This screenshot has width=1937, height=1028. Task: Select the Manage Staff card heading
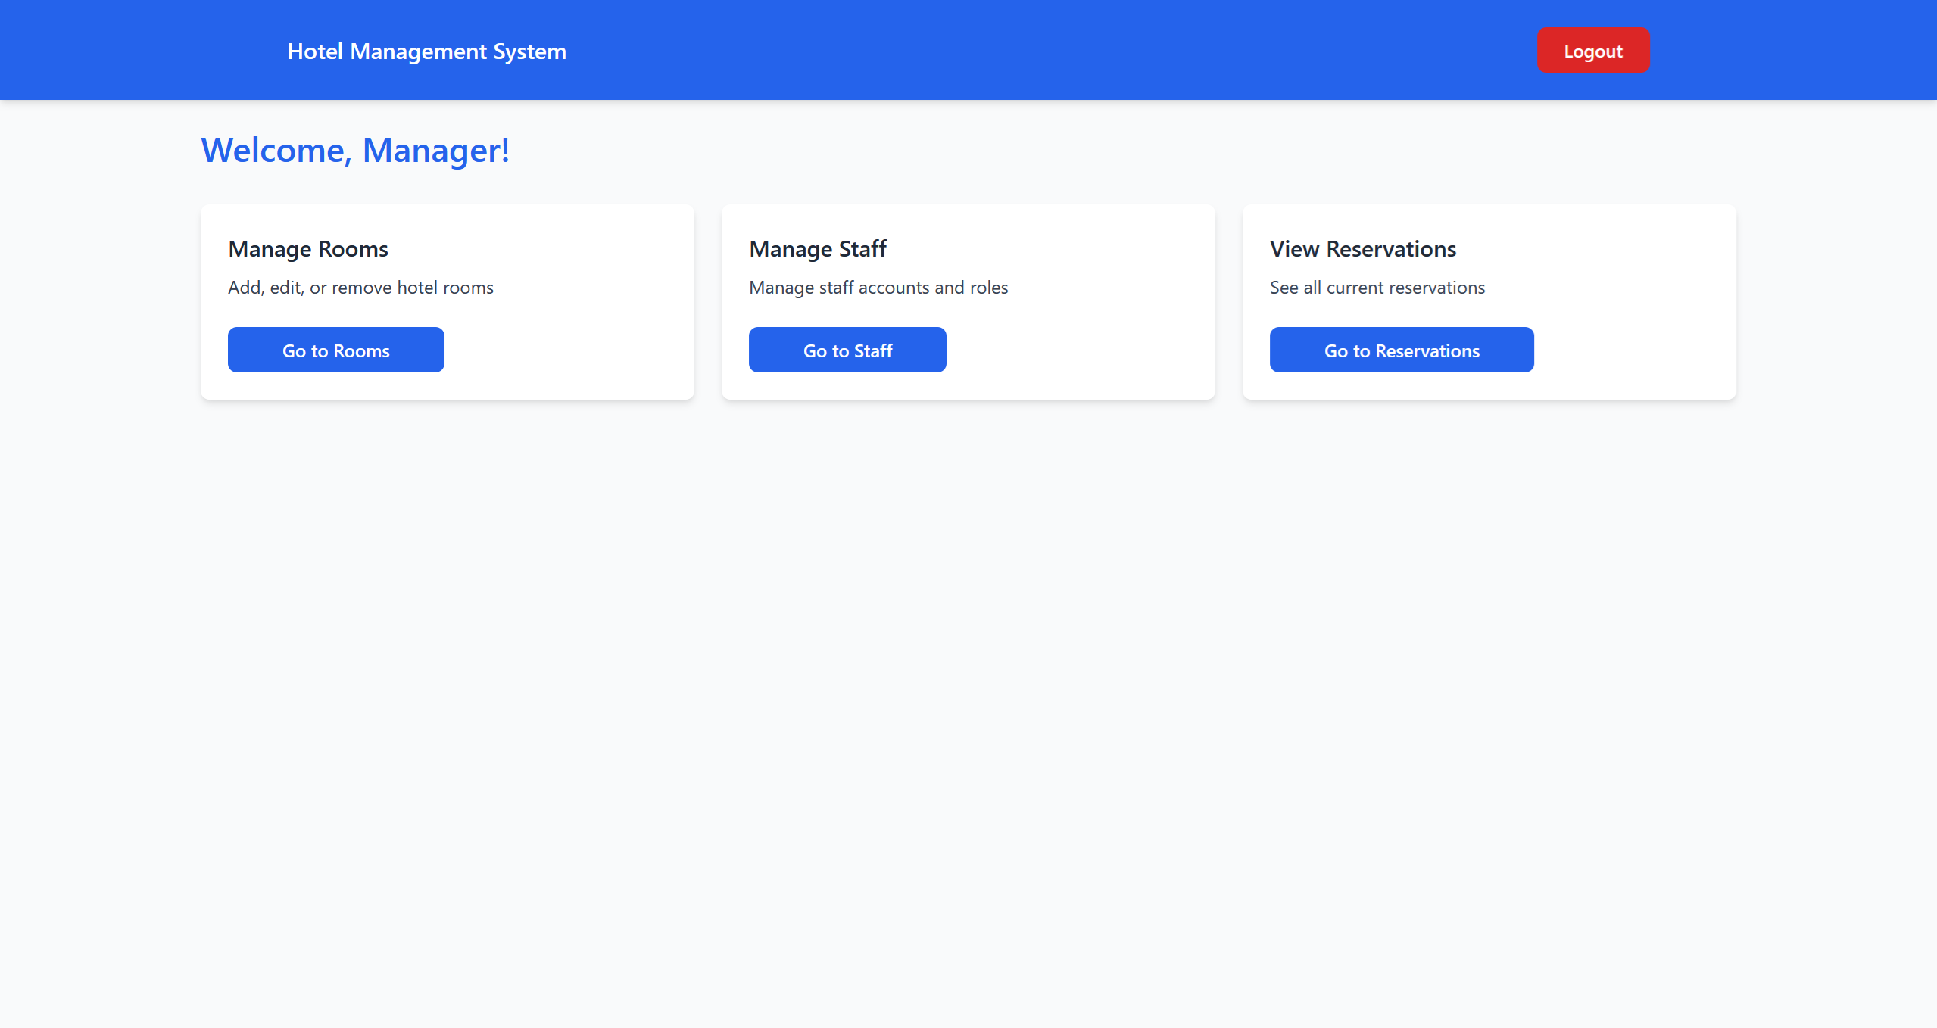[817, 249]
